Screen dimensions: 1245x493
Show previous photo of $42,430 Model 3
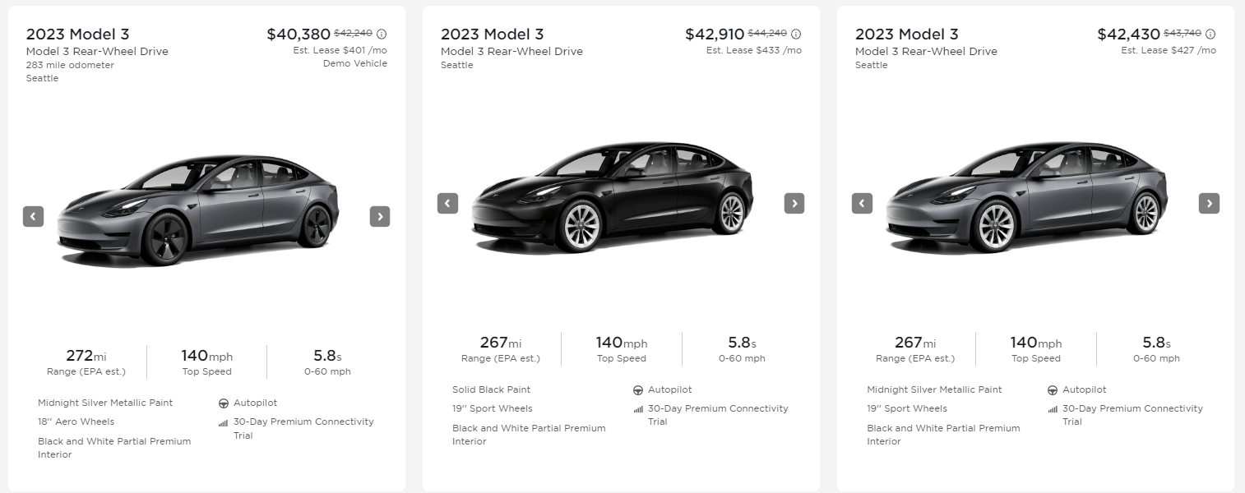[x=862, y=203]
